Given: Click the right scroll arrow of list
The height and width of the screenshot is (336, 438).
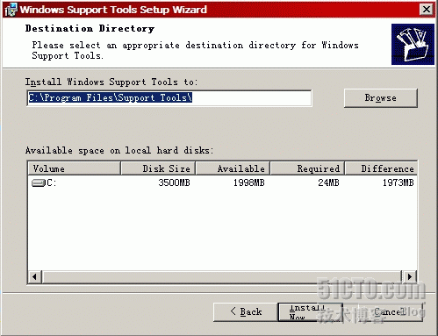Looking at the screenshot, I should point(410,276).
